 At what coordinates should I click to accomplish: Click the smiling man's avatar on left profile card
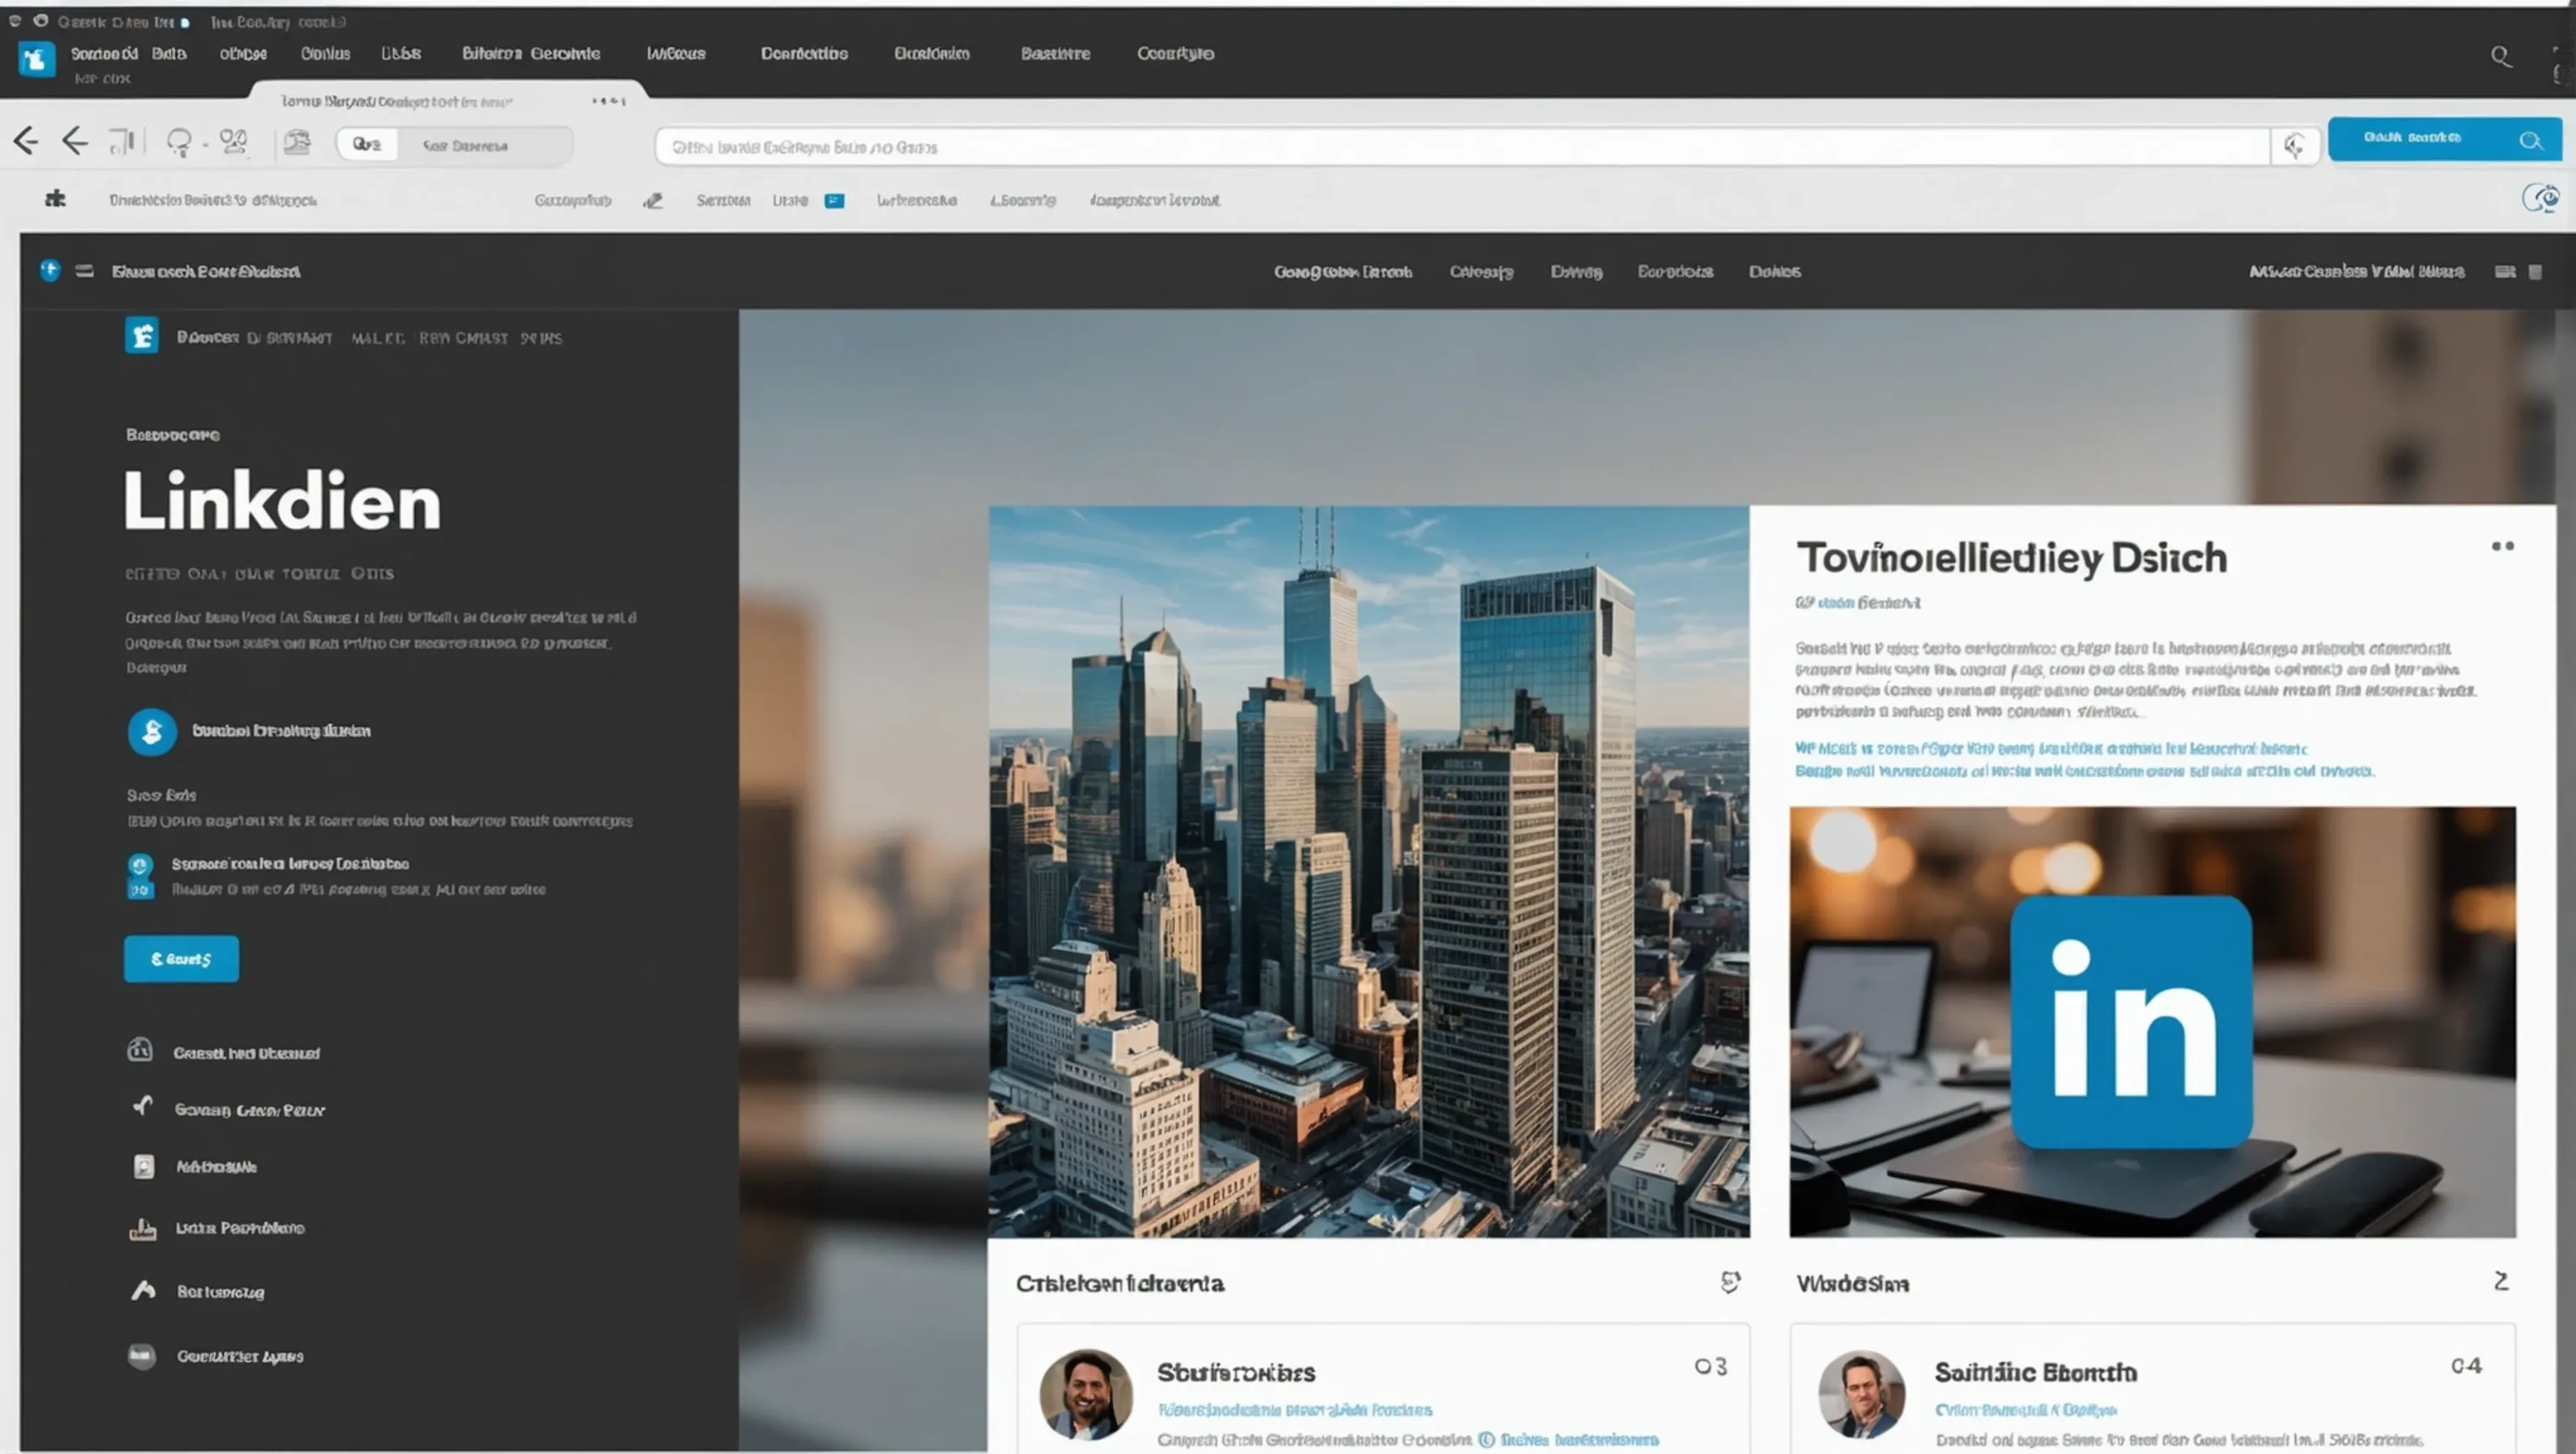pos(1085,1394)
